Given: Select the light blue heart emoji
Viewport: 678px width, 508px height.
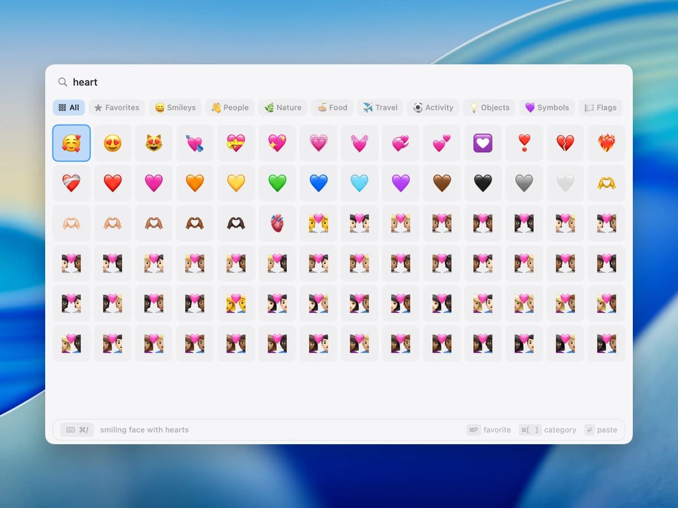Looking at the screenshot, I should [x=359, y=183].
